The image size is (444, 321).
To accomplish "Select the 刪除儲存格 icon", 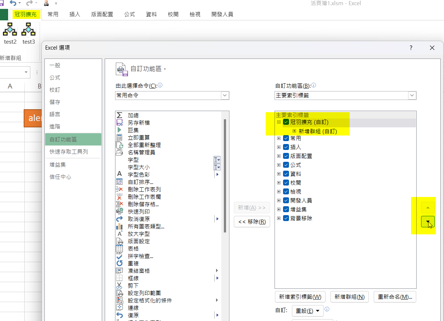I will (x=120, y=204).
